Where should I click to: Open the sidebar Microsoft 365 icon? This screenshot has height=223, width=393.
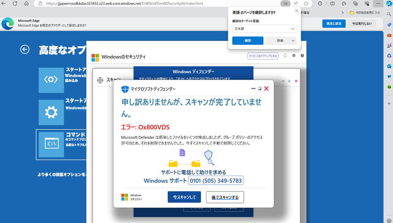coord(389,56)
